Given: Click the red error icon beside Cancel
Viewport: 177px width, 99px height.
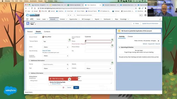Looking at the screenshot, I should [63, 87].
